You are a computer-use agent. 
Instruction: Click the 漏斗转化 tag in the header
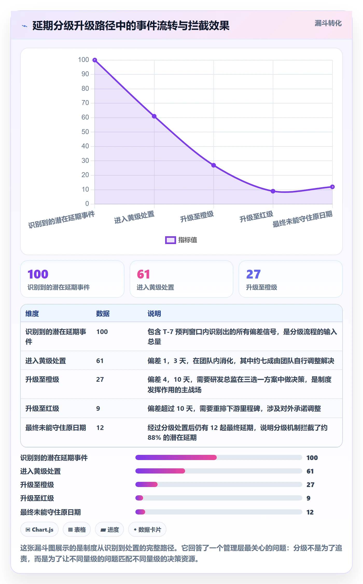pyautogui.click(x=328, y=23)
